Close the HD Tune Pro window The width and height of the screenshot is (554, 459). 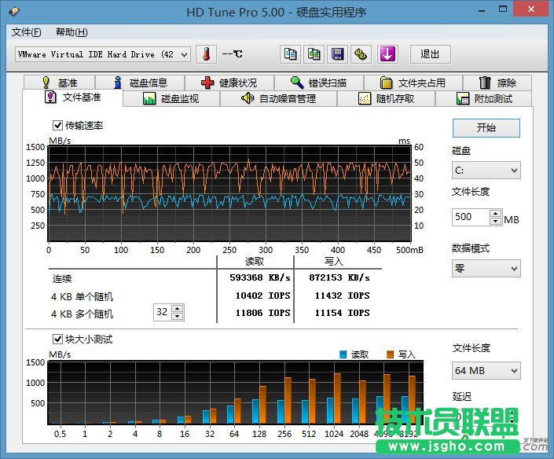(530, 9)
